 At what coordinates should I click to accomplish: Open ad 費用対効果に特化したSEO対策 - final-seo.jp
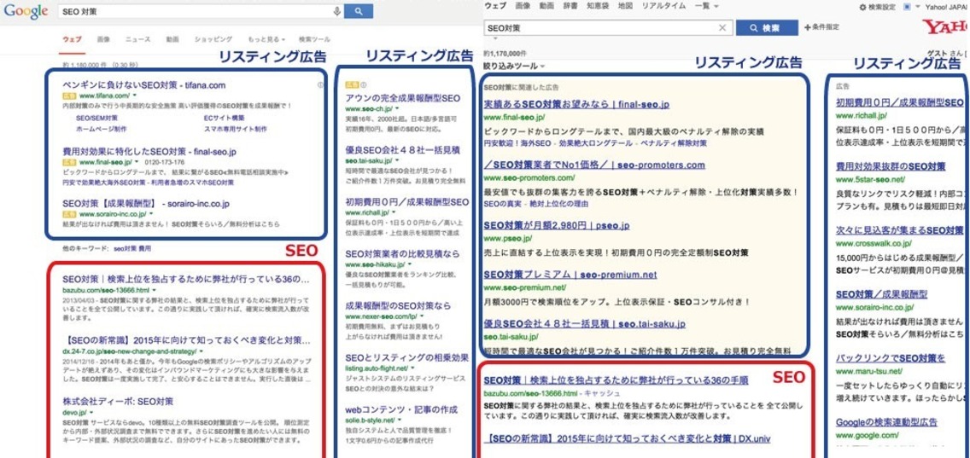149,151
